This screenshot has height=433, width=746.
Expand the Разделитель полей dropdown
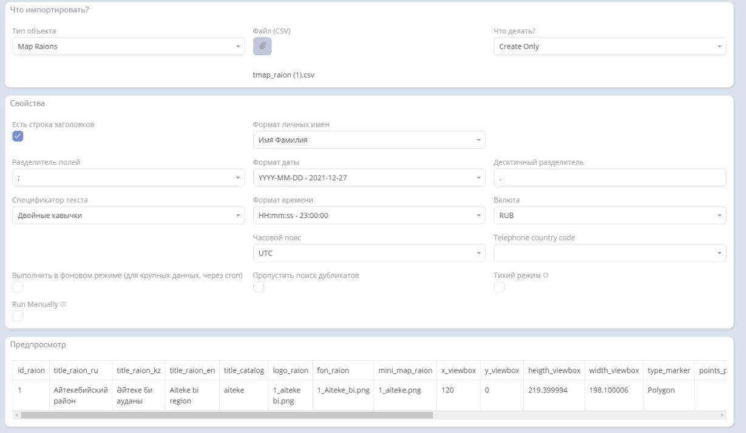coord(128,177)
